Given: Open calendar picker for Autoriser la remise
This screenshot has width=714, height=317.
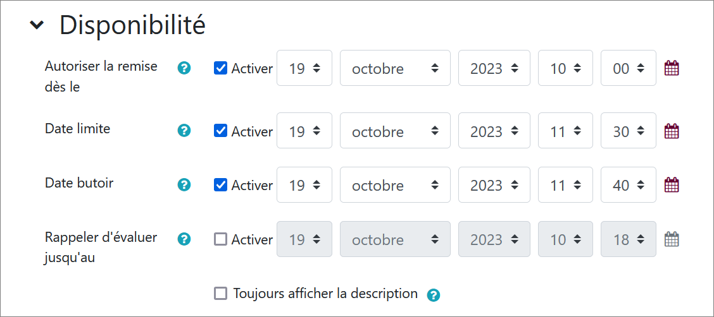Looking at the screenshot, I should [x=672, y=68].
